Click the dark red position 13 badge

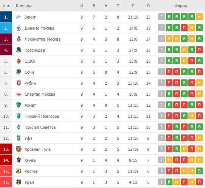point(6,149)
